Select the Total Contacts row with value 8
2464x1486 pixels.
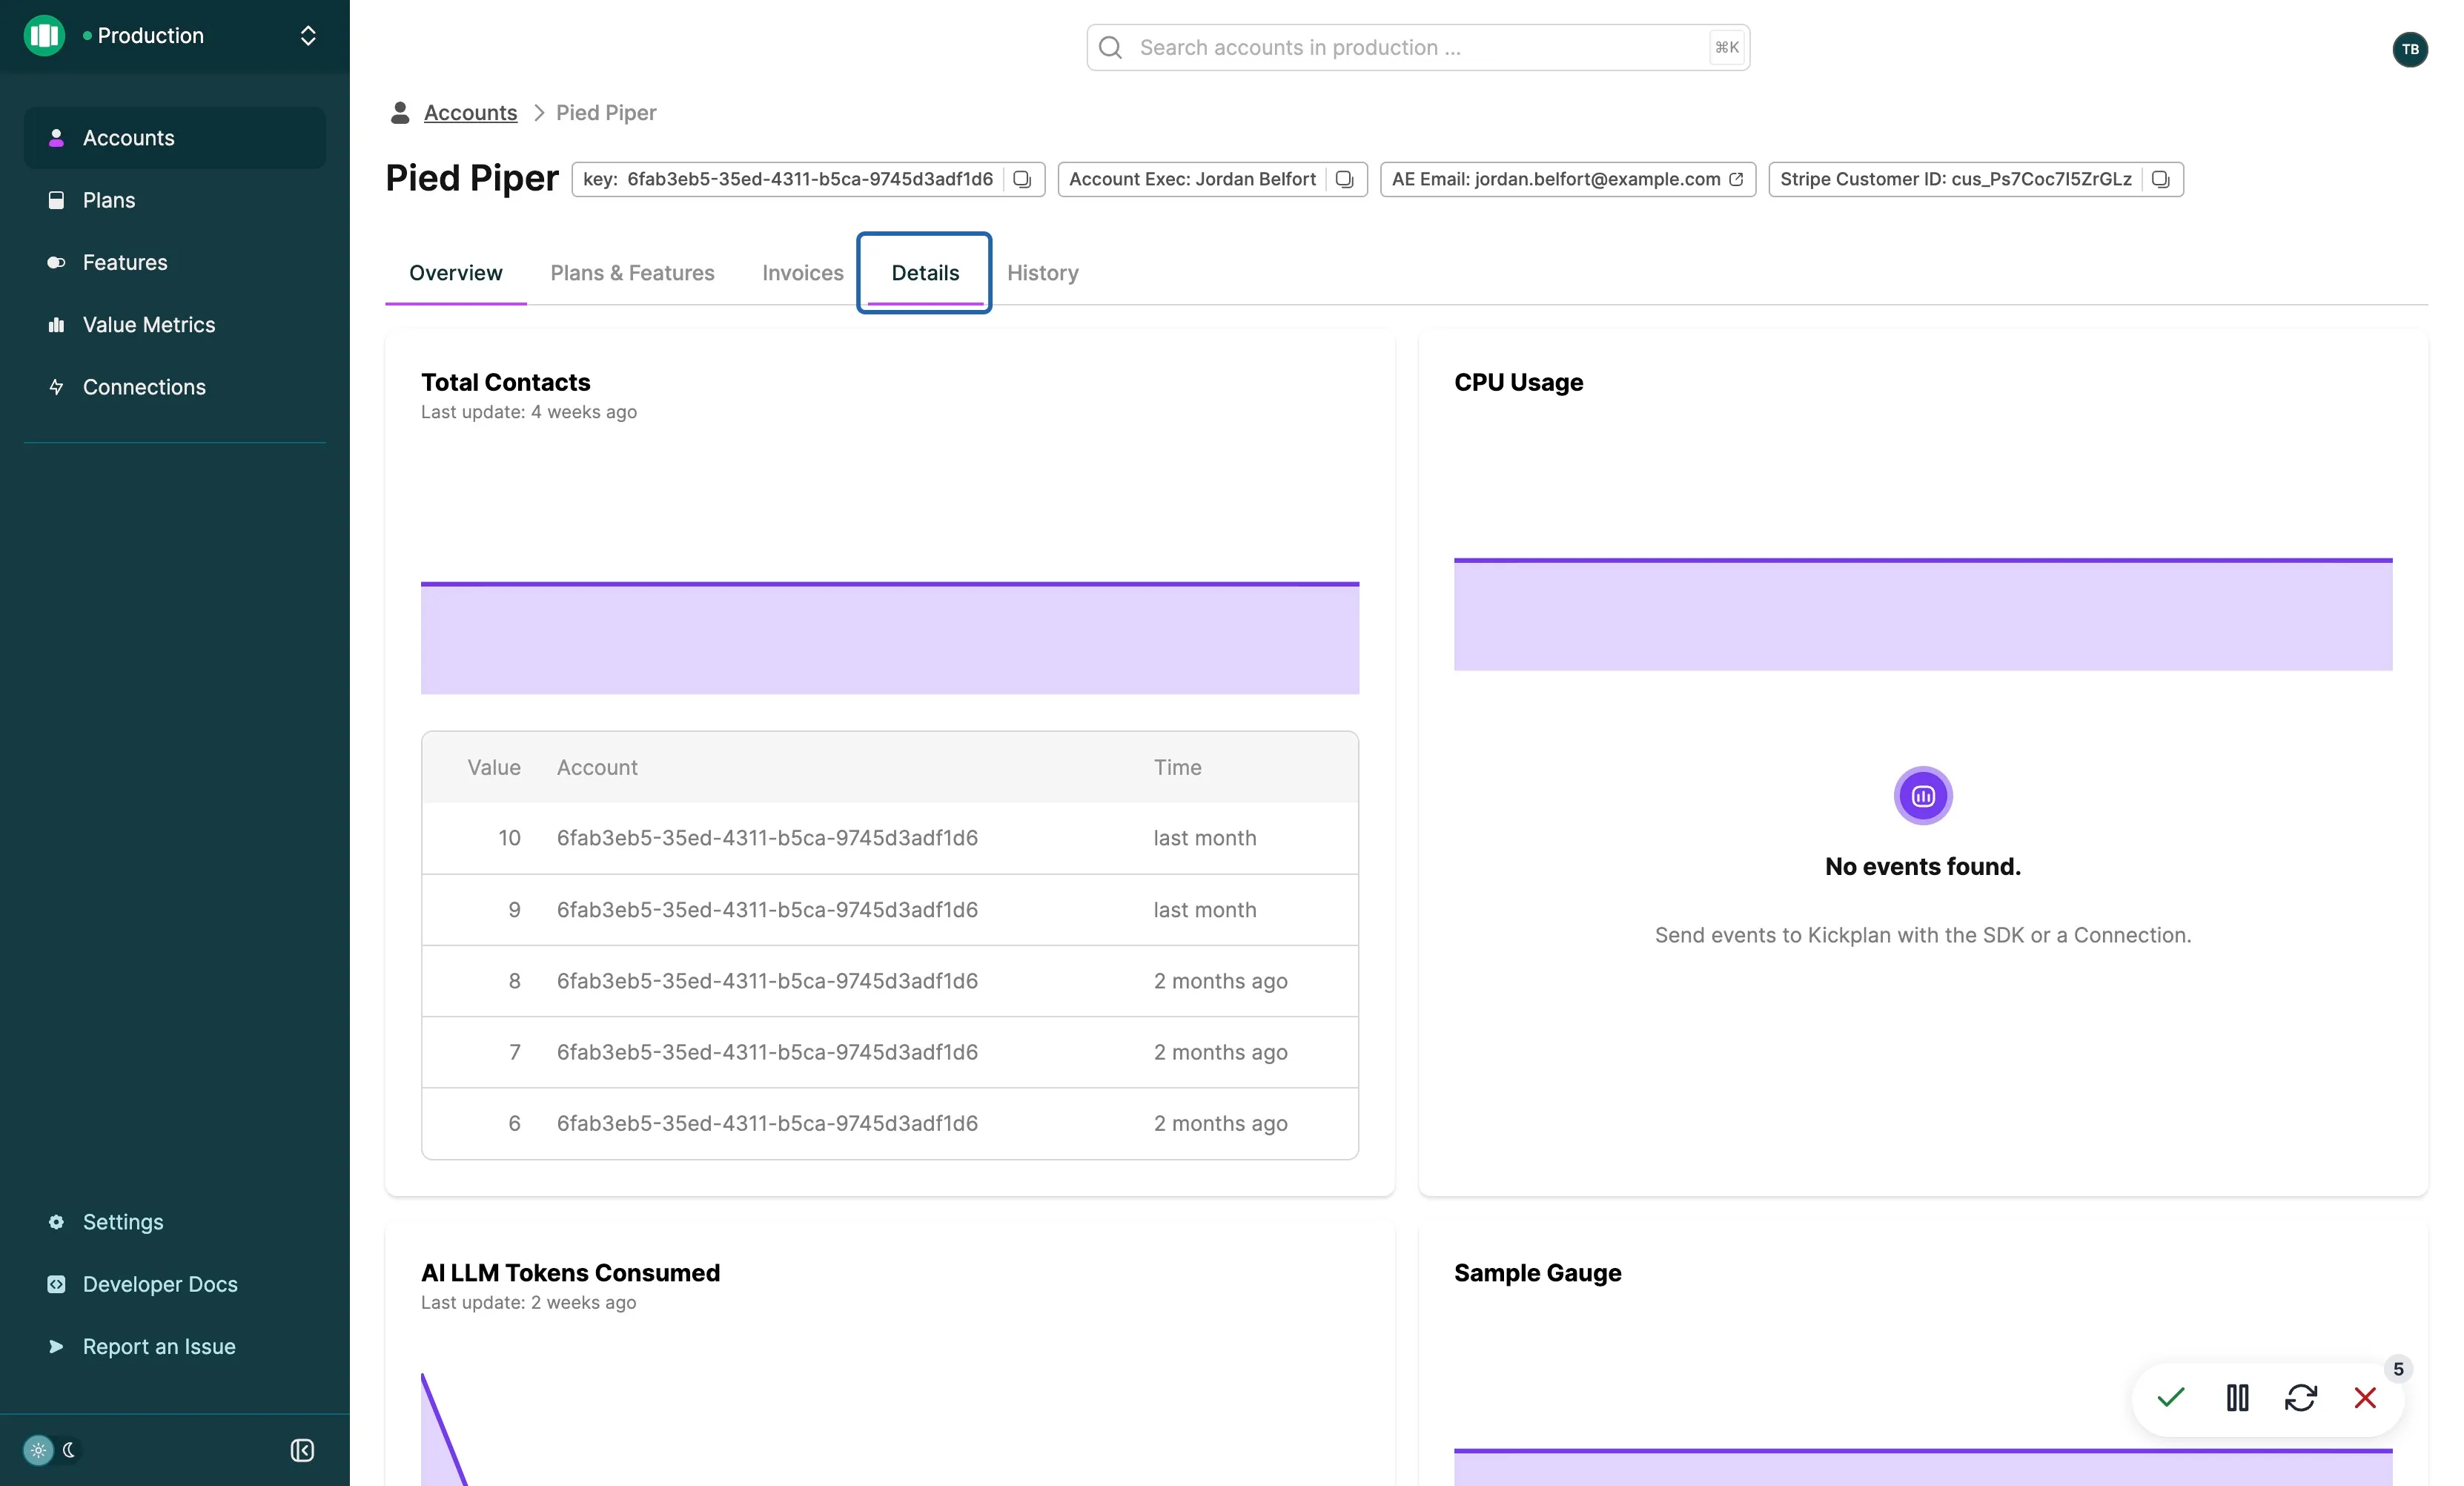click(x=890, y=981)
